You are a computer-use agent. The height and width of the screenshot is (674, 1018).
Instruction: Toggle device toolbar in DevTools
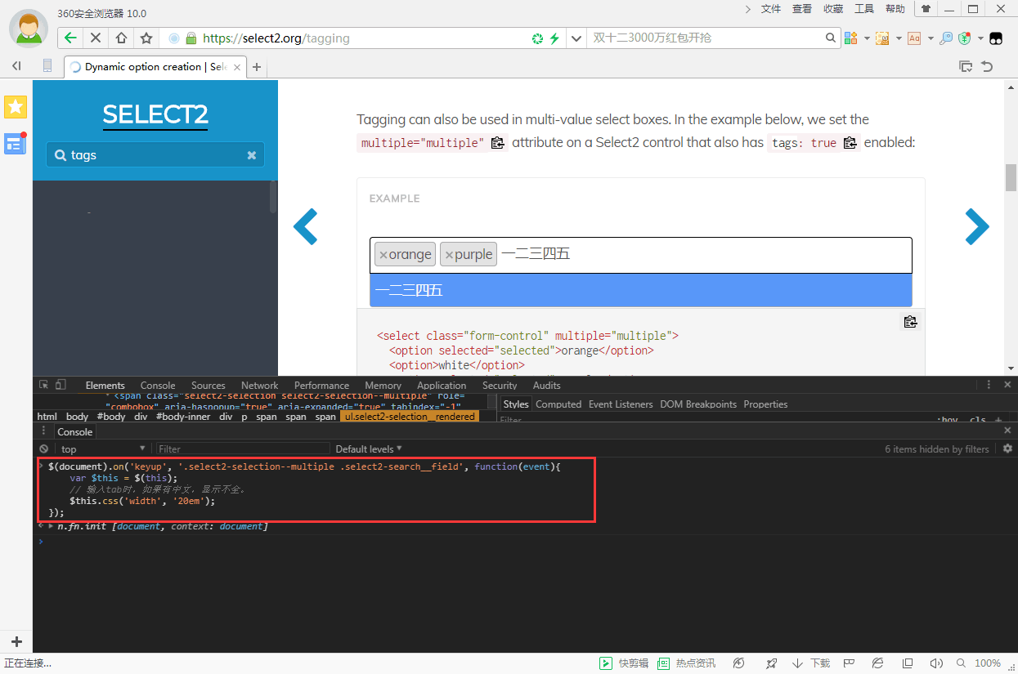click(60, 384)
